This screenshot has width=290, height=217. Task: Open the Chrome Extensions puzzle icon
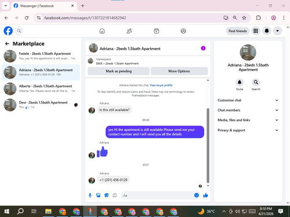[258, 18]
